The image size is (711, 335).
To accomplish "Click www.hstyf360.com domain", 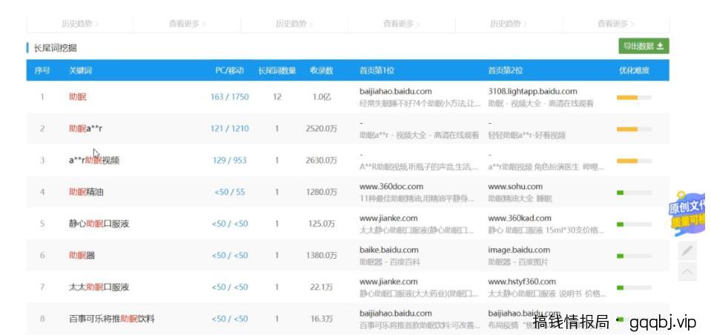I will coord(522,282).
